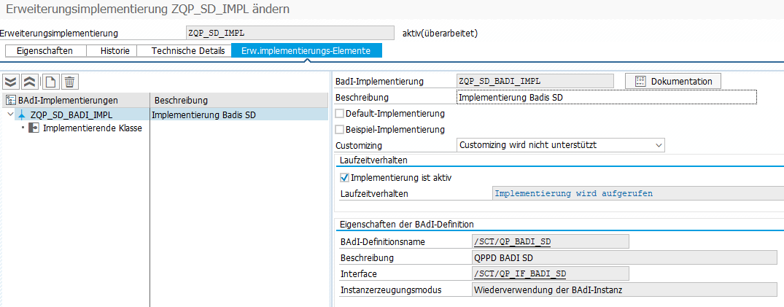Edit the Beschreibung field Implementierung Badis SD
This screenshot has width=784, height=307.
click(x=607, y=97)
